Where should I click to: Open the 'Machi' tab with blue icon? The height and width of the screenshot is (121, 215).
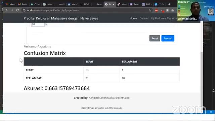73,4
